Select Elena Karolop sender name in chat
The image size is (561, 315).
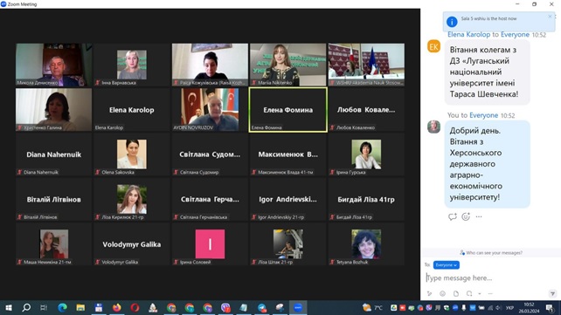(x=468, y=35)
